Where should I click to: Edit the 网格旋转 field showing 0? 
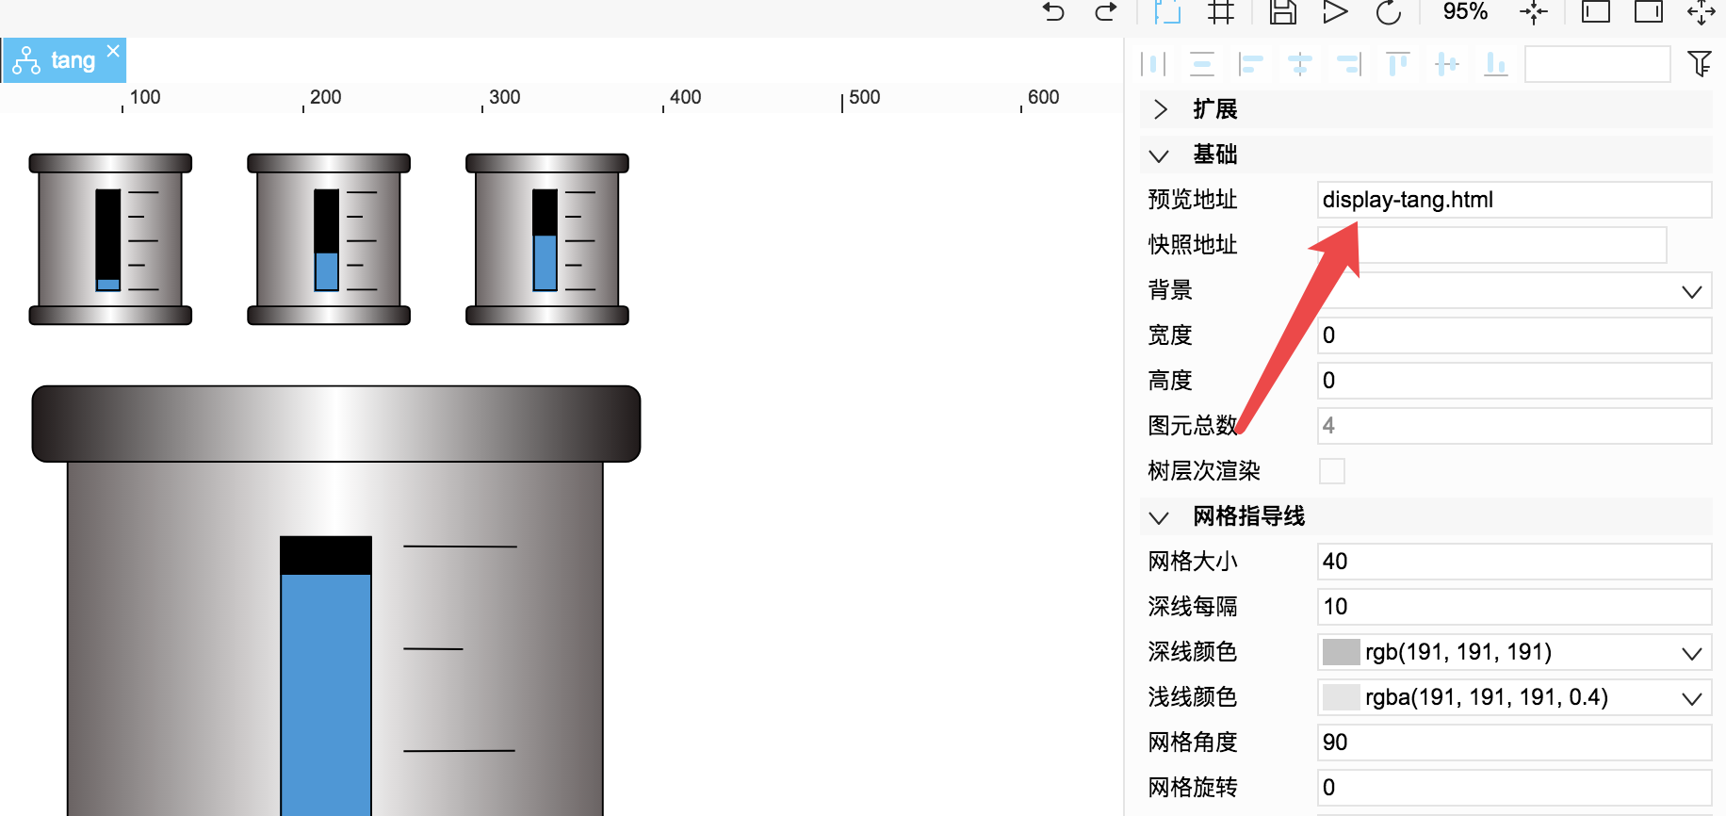point(1514,788)
